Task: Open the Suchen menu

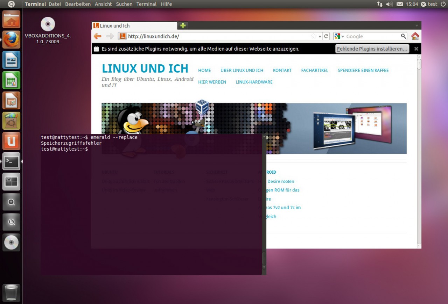Action: click(x=124, y=4)
